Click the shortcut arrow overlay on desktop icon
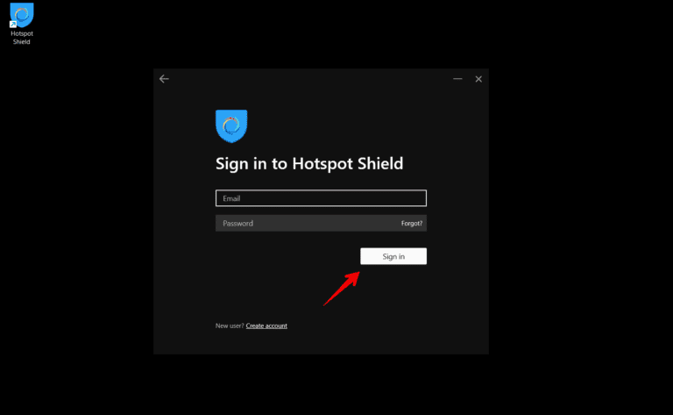The height and width of the screenshot is (415, 673). (13, 25)
